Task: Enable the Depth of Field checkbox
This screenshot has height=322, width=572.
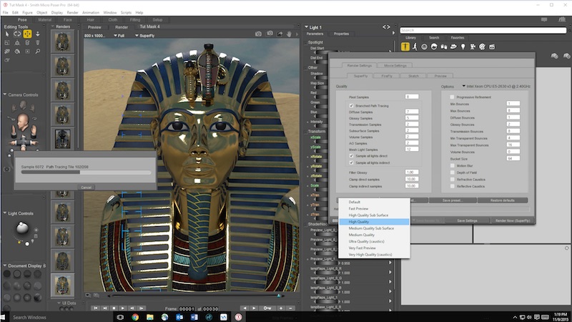Action: pos(453,172)
